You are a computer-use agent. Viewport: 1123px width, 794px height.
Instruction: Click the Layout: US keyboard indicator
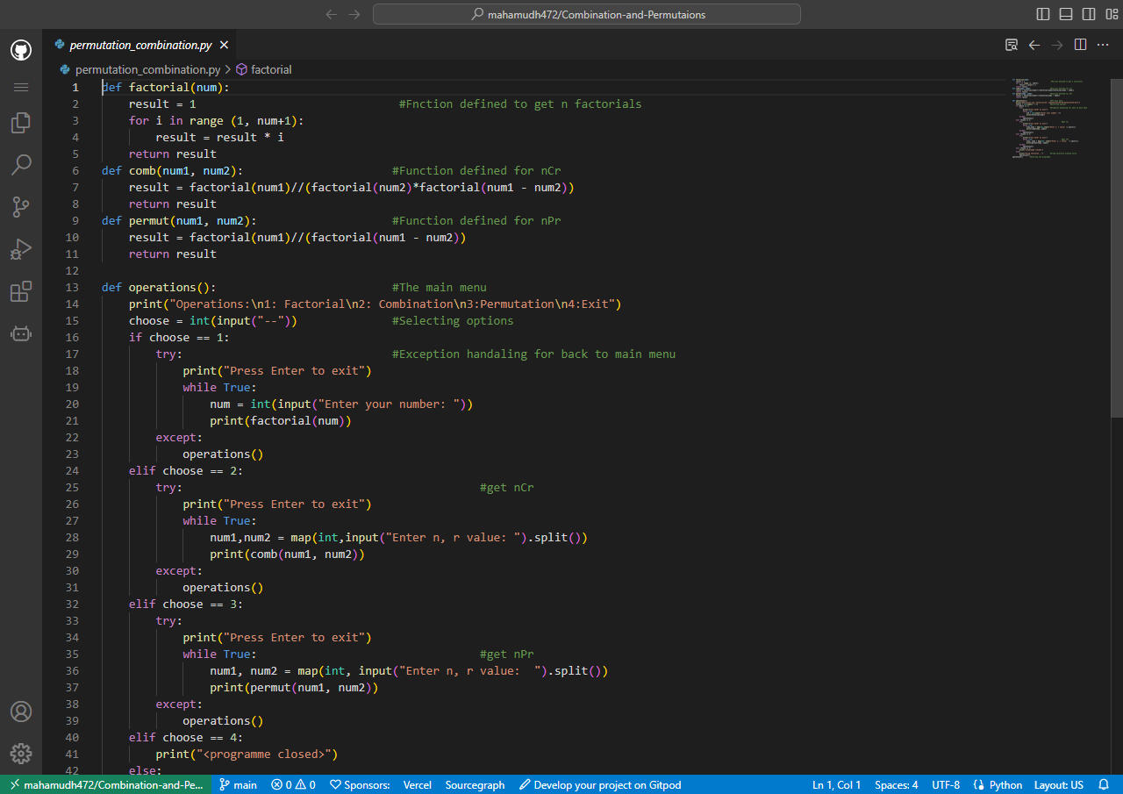[1059, 784]
